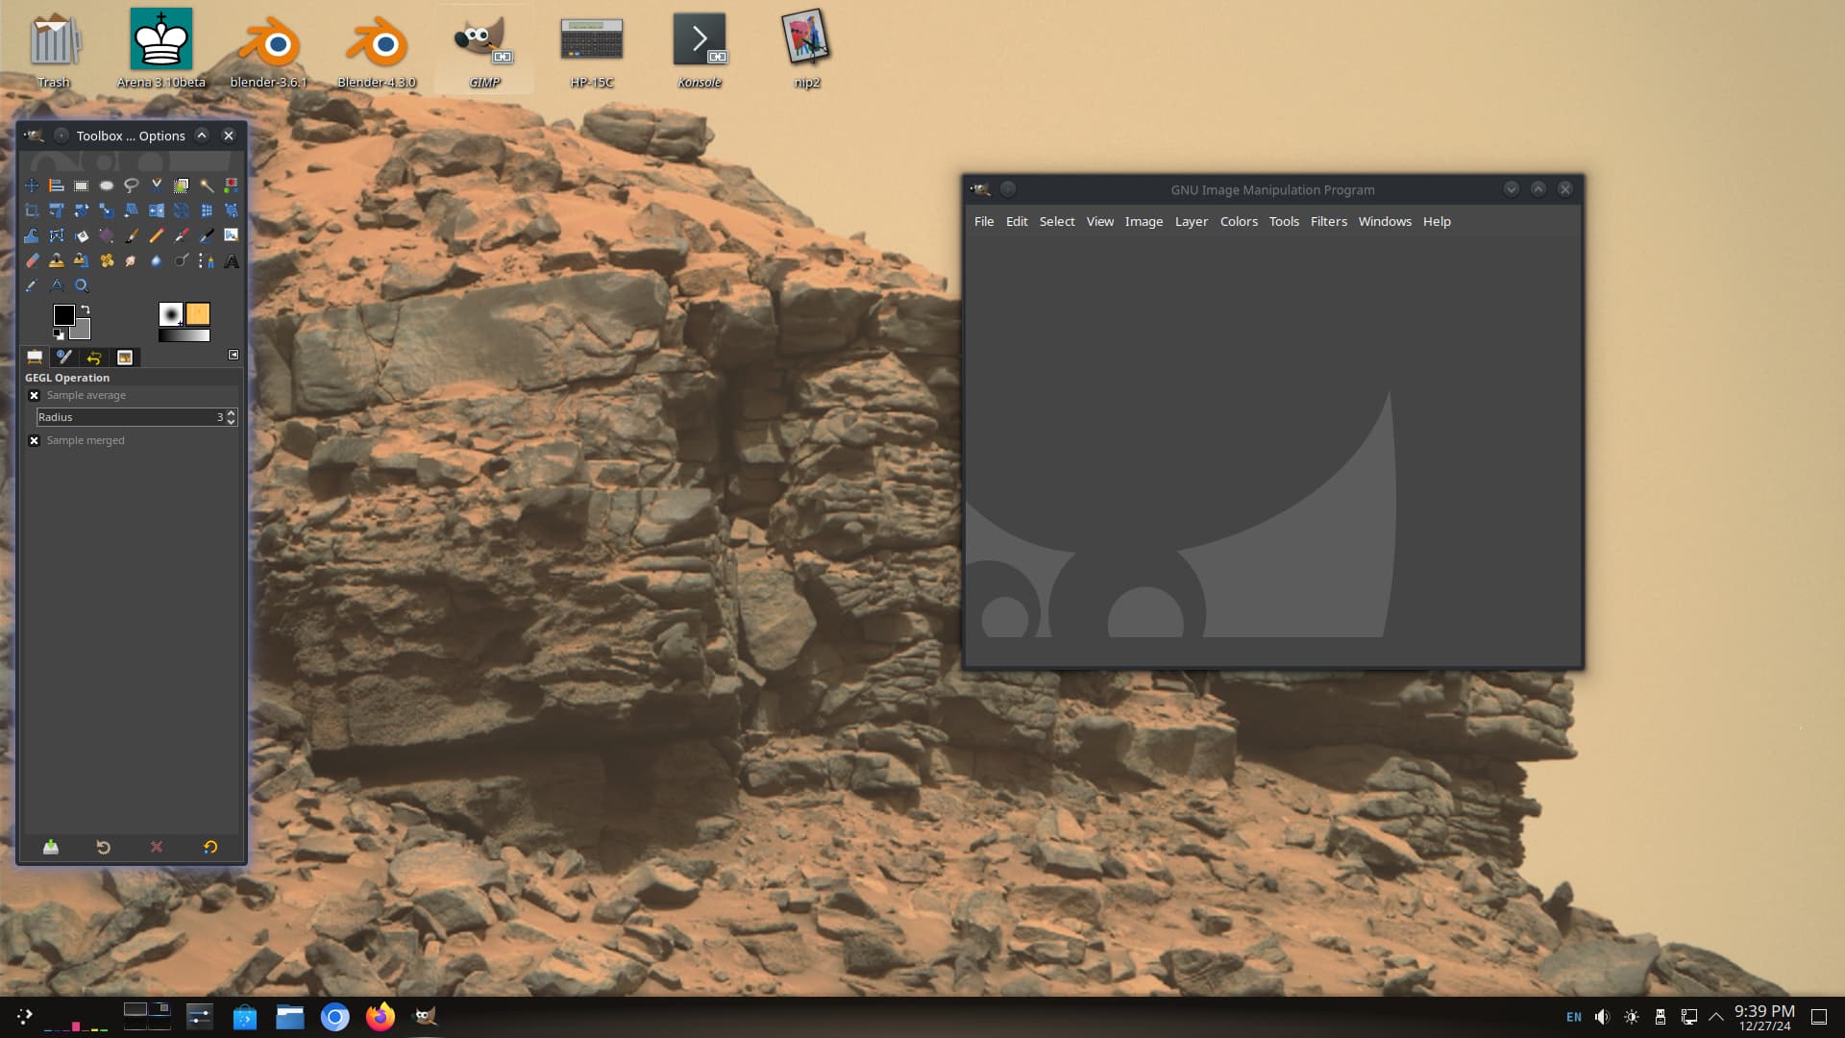This screenshot has height=1038, width=1845.
Task: Activate the Zoom magnifier tool
Action: (82, 285)
